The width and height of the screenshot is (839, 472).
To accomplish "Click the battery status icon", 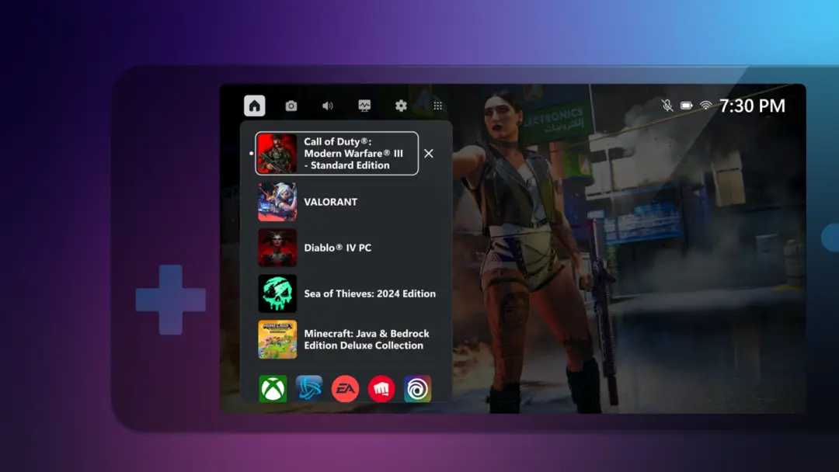I will (x=687, y=106).
